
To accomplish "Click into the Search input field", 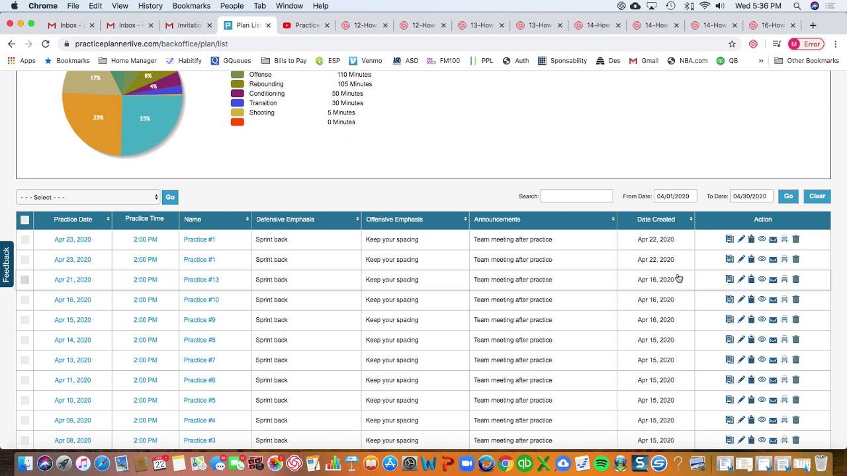I will coord(576,196).
